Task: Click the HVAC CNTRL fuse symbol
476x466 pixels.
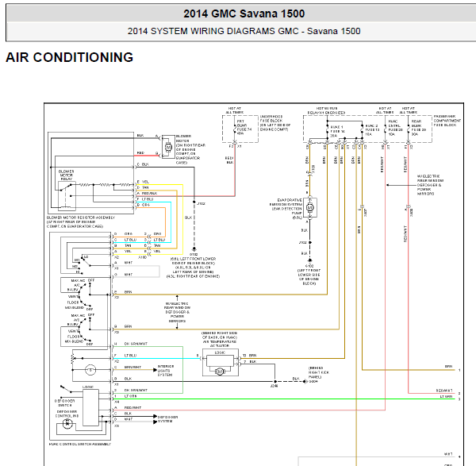Action: coord(386,129)
